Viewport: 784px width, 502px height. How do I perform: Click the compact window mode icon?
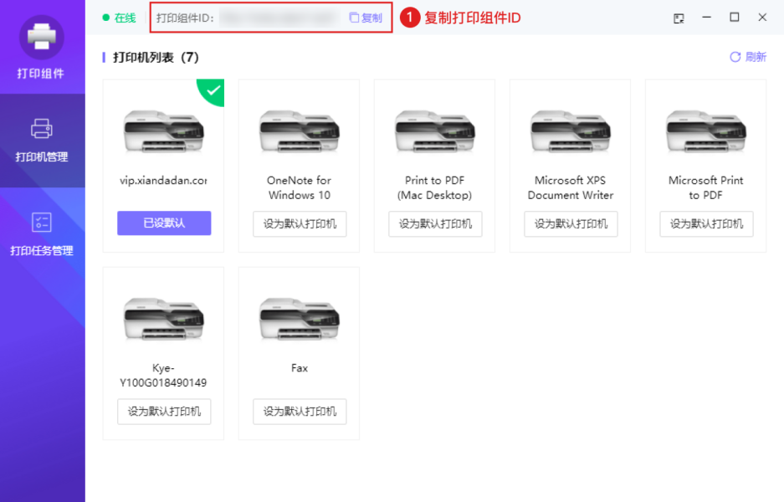[679, 18]
